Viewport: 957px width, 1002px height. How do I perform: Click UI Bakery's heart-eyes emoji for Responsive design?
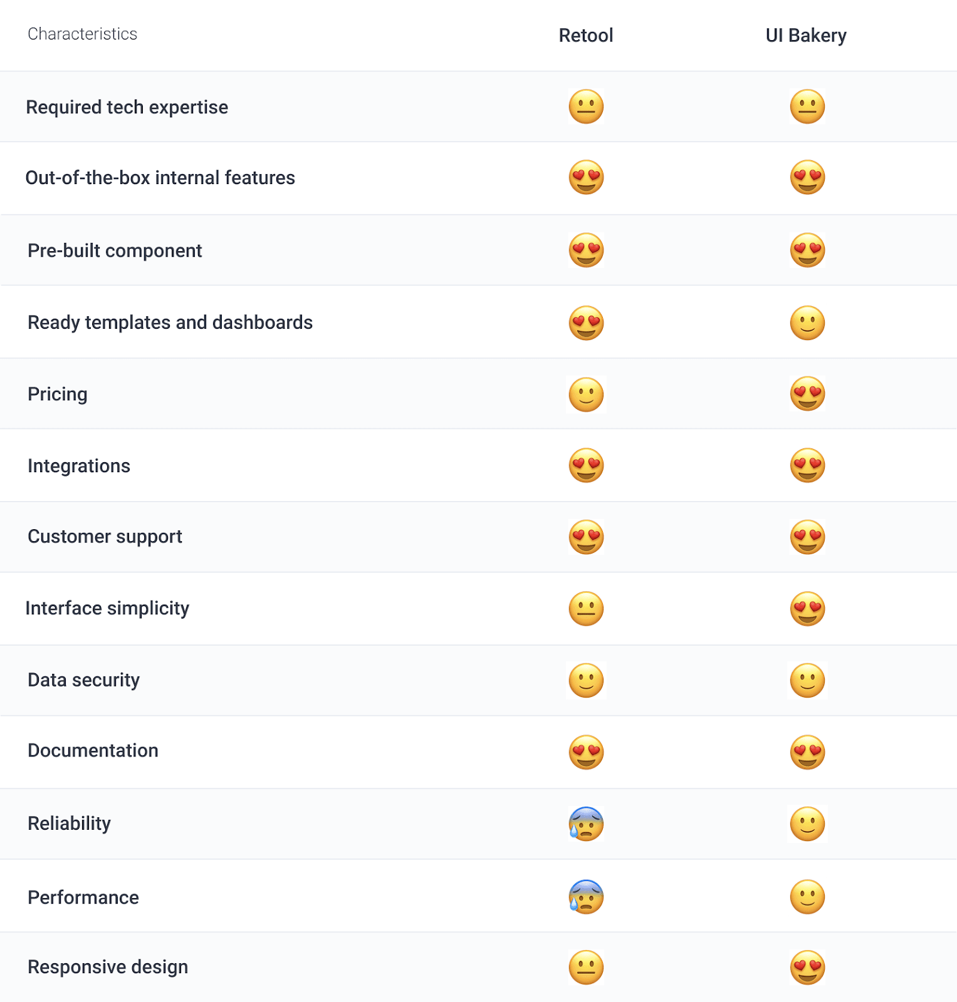click(807, 968)
